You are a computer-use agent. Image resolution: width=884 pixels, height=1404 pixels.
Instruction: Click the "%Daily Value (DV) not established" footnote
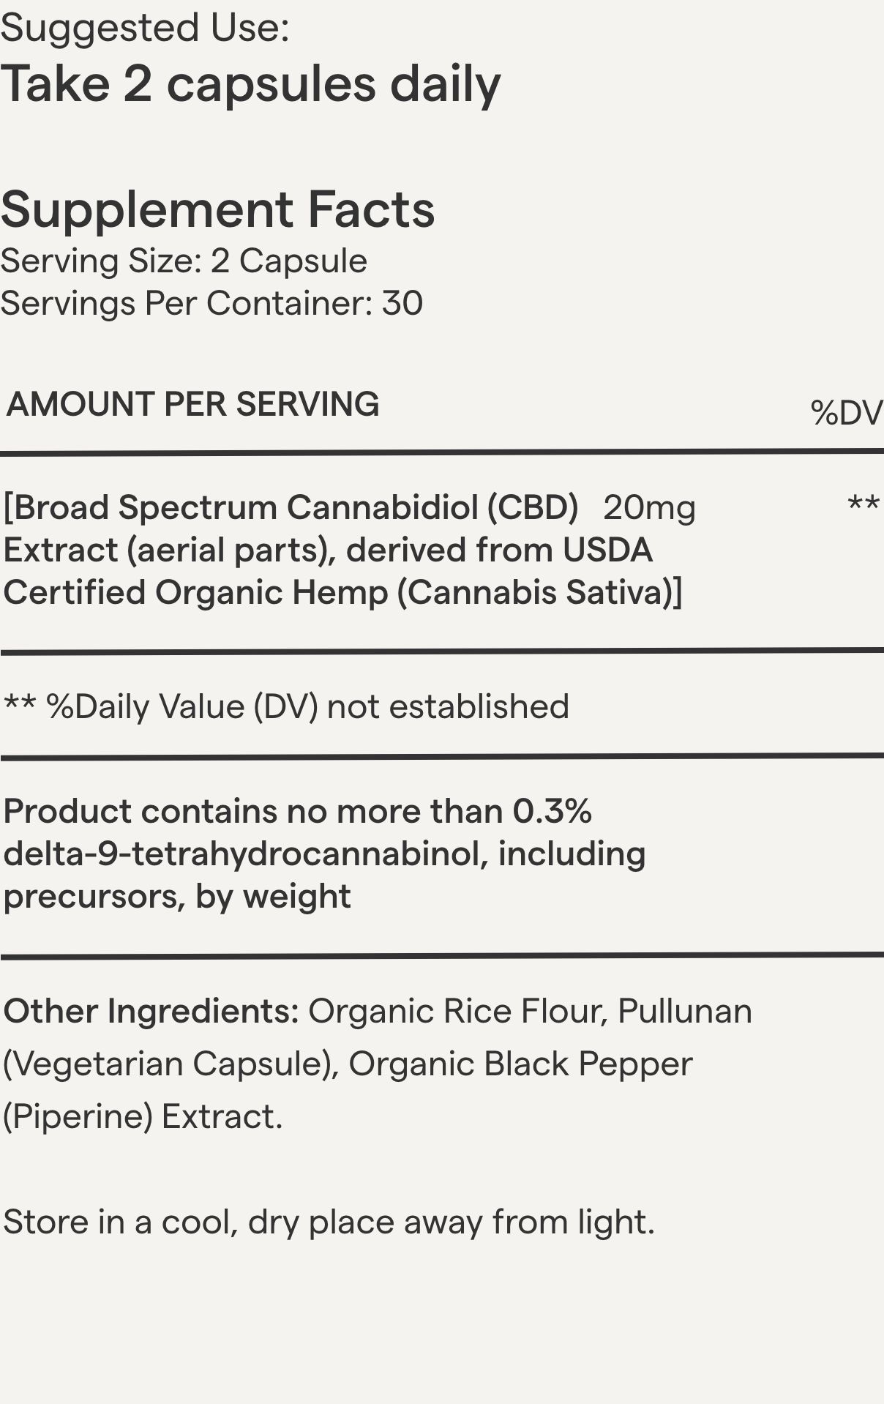coord(307,707)
